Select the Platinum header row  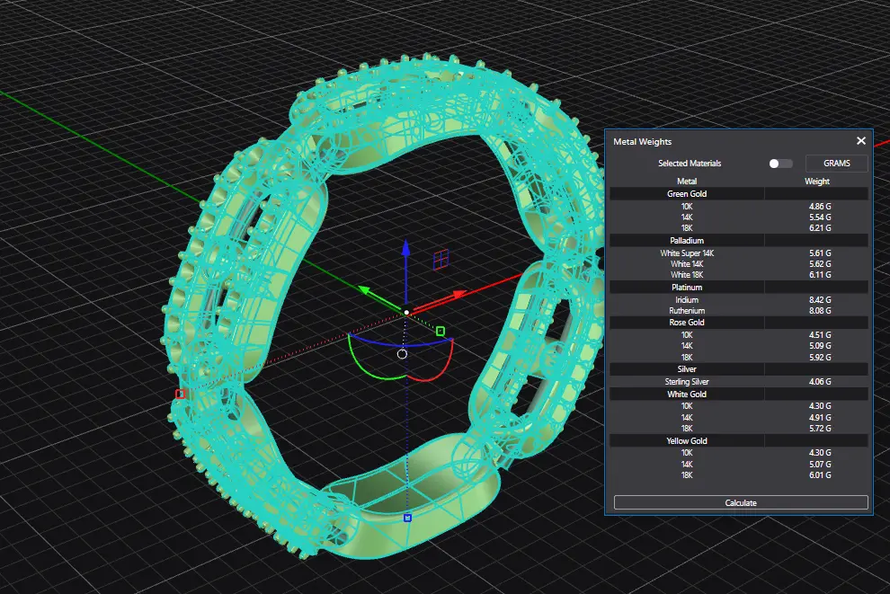tap(739, 288)
